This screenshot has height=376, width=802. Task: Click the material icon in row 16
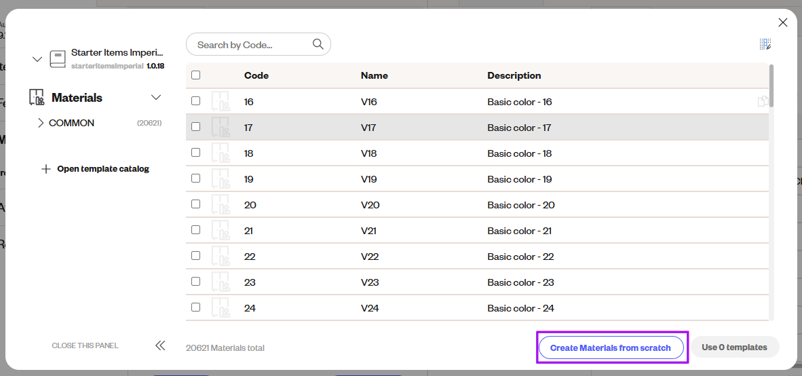pos(221,101)
